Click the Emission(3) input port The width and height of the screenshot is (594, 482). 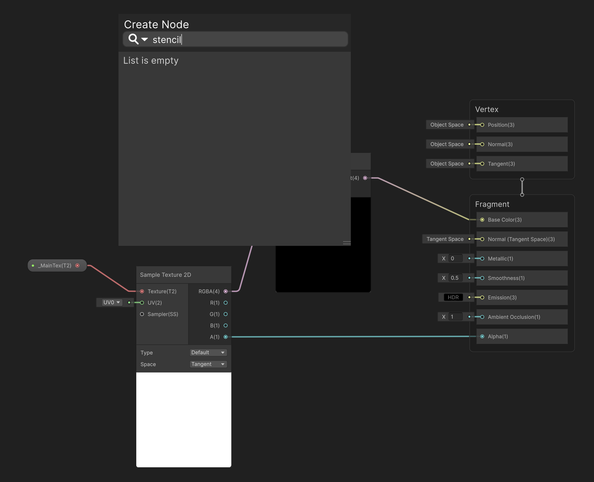click(482, 298)
